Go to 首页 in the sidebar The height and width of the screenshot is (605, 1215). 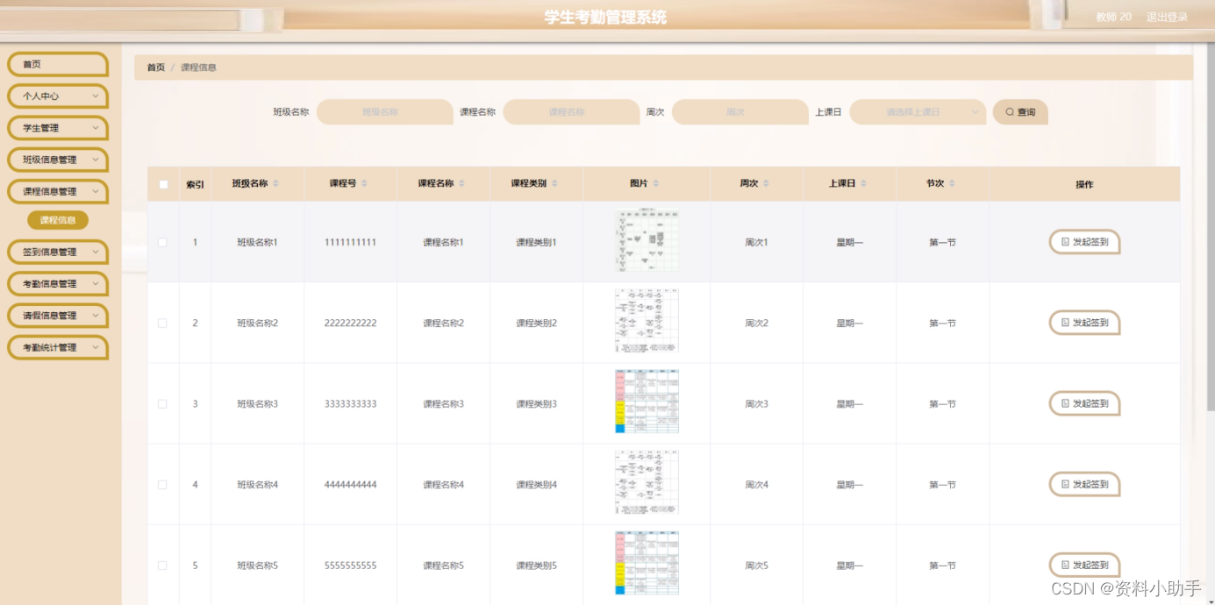pos(58,64)
